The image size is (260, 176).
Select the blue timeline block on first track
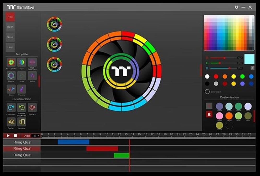73,142
